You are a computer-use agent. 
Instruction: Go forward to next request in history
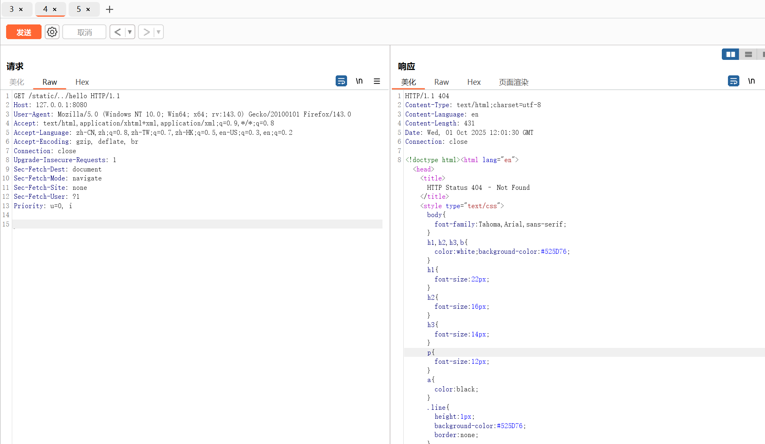coord(146,32)
